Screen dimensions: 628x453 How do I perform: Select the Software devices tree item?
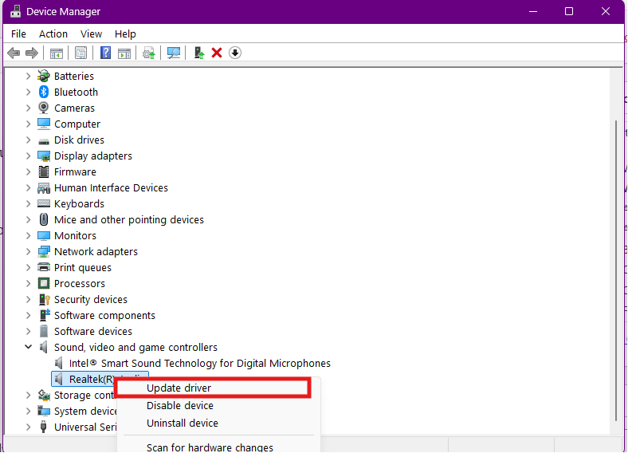click(x=93, y=332)
